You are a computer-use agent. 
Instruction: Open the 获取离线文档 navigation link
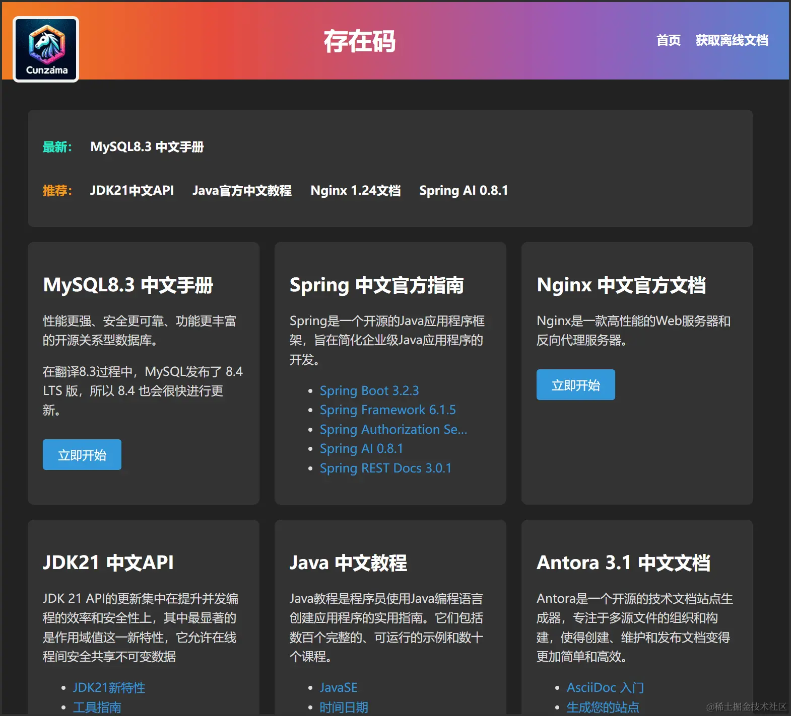tap(732, 40)
